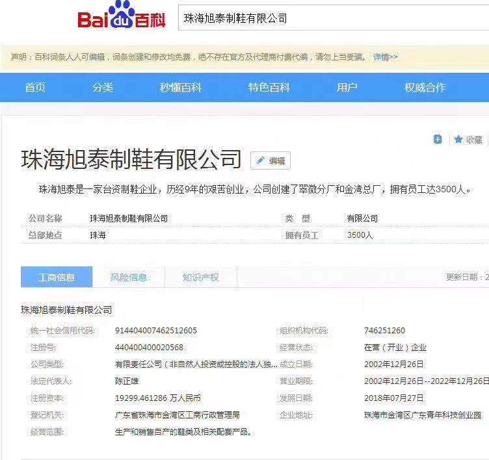Switch to the 知识产权 tab
Image resolution: width=489 pixels, height=460 pixels.
click(201, 277)
